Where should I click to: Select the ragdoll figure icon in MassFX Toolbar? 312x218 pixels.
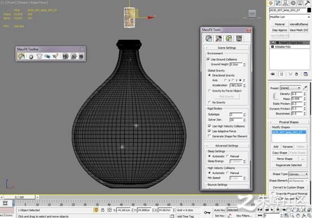(x=55, y=56)
